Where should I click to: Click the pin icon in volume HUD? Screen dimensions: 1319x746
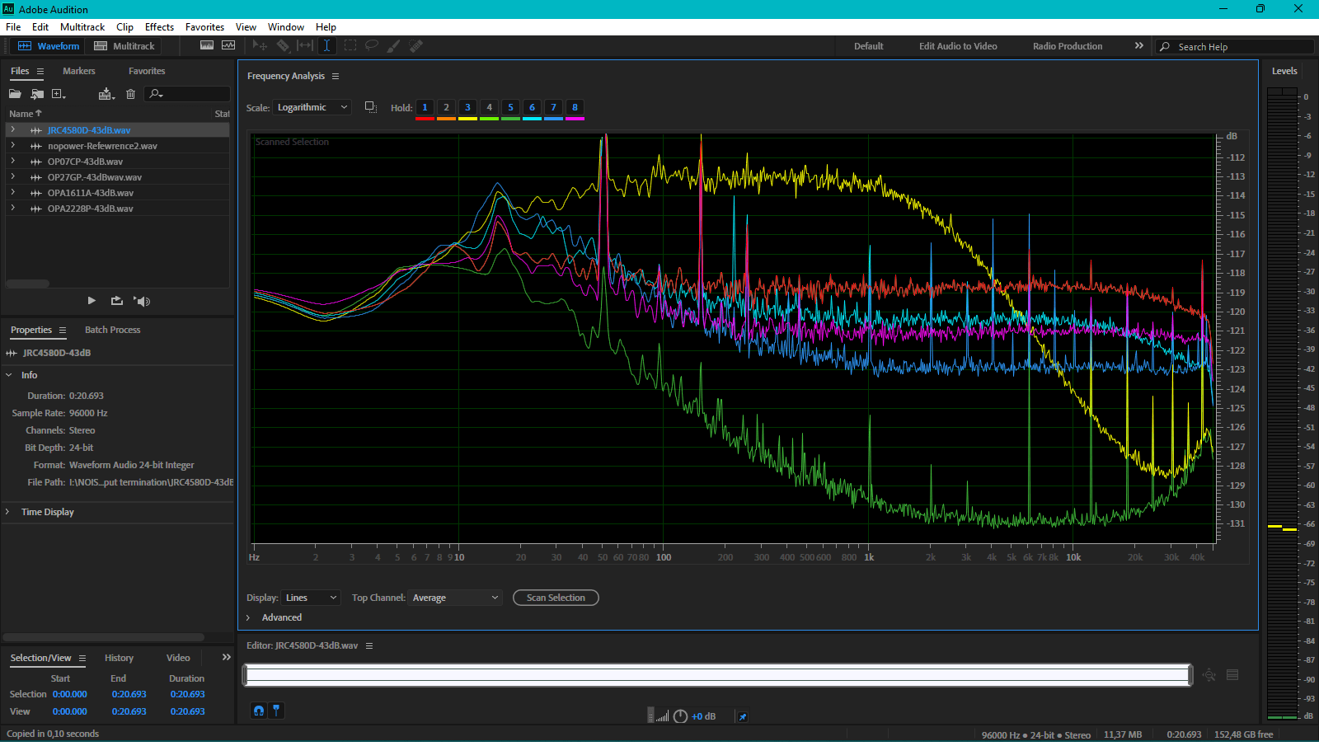[x=742, y=716]
